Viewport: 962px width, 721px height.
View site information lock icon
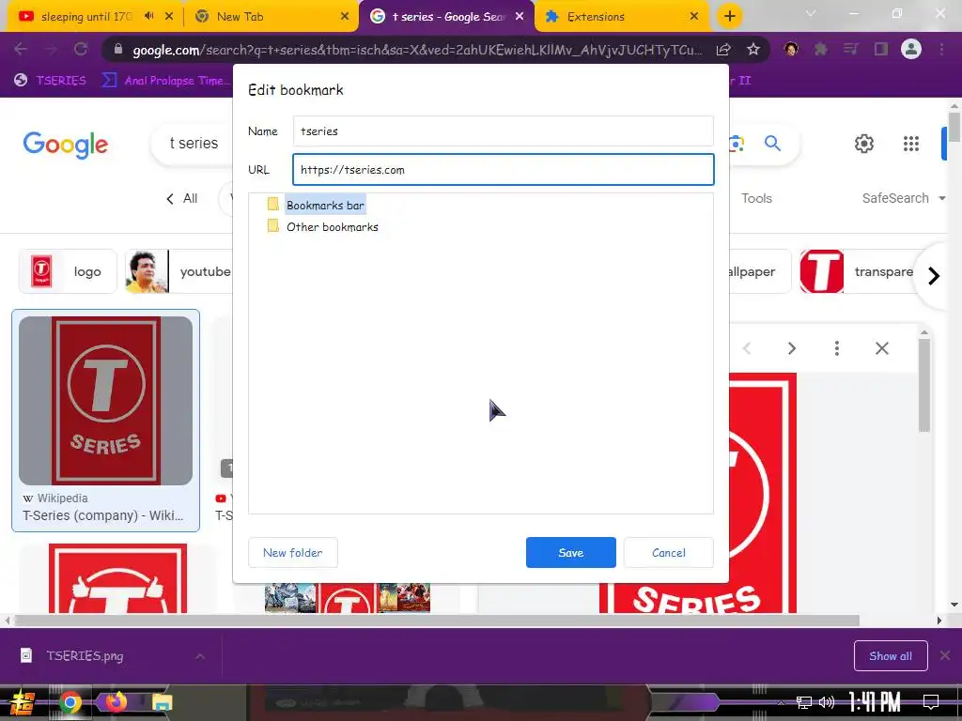[x=117, y=49]
